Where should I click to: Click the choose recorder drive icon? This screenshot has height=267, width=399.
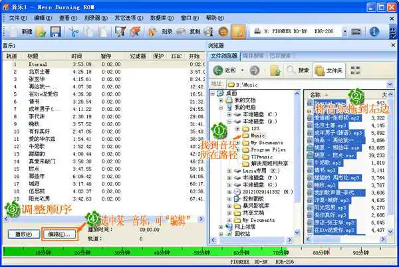(x=356, y=32)
